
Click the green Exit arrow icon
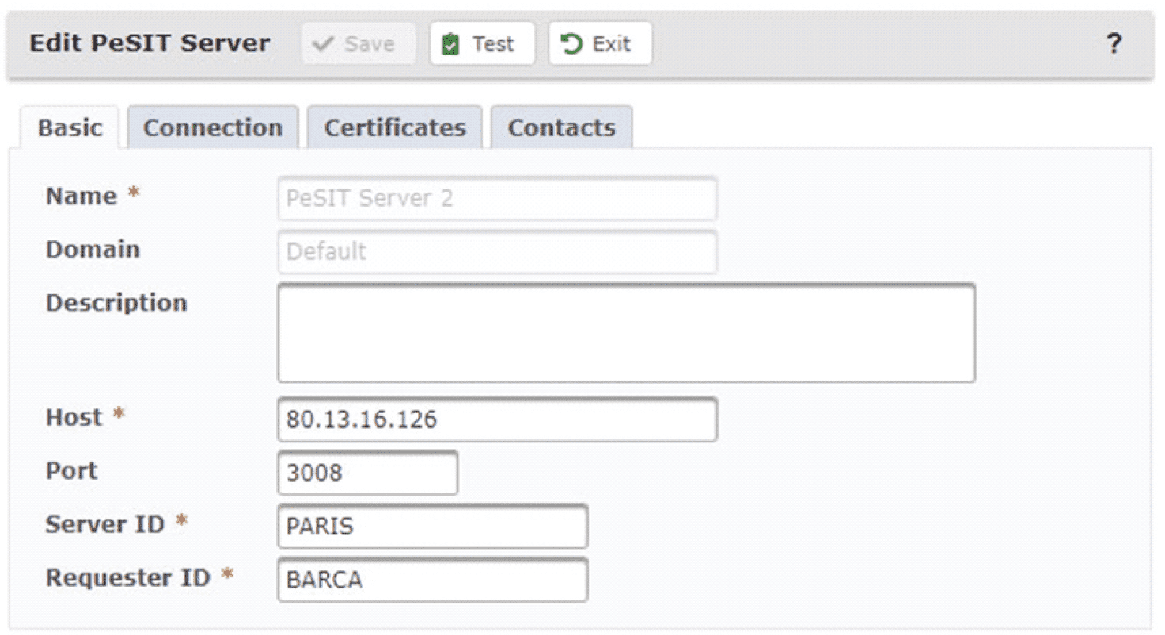point(571,44)
